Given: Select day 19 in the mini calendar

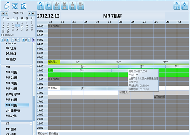Looking at the screenshot, I should pos(17,28).
